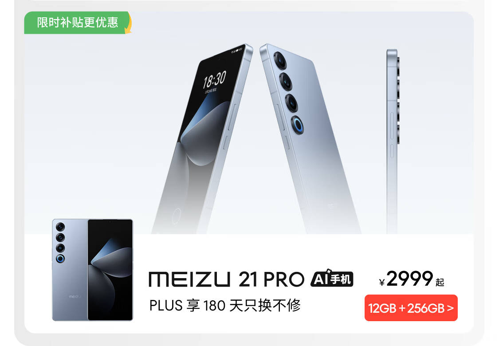
Task: Click the top camera lens on the thumbnail phone
Action: [60, 227]
